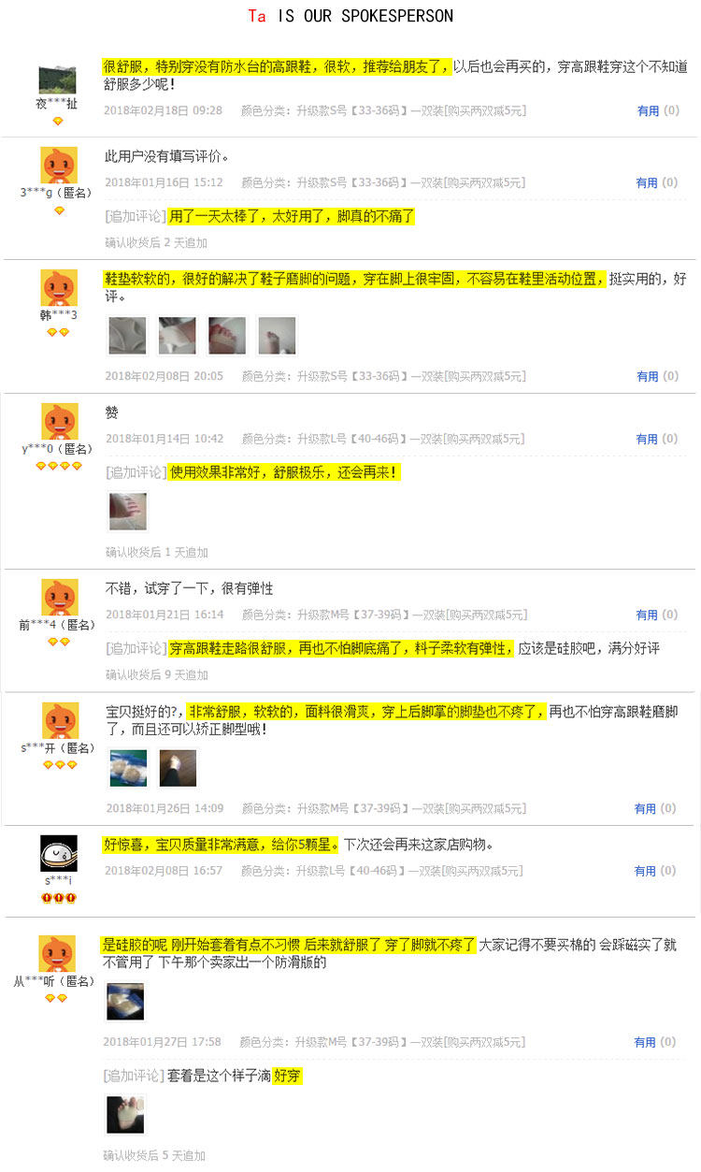Open the follow-up photo in y***0's review
The width and height of the screenshot is (701, 1172).
128,512
